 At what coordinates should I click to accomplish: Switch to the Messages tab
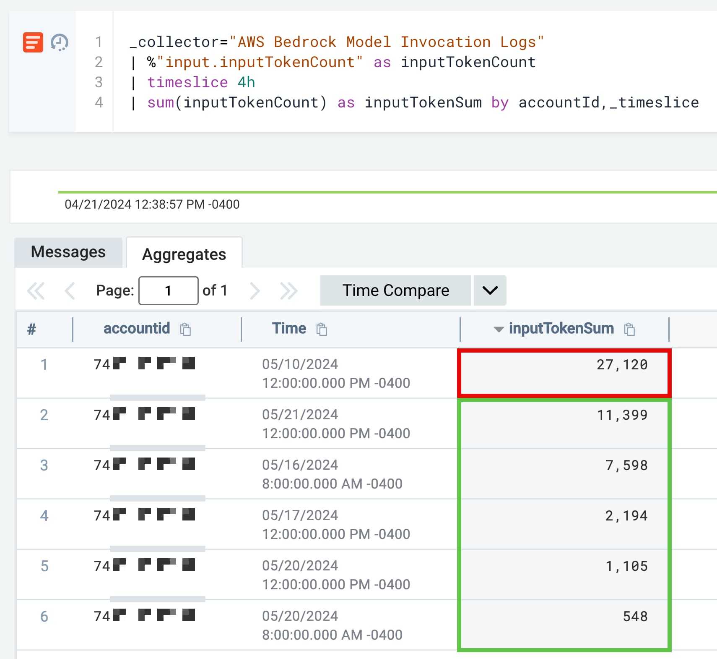tap(68, 252)
